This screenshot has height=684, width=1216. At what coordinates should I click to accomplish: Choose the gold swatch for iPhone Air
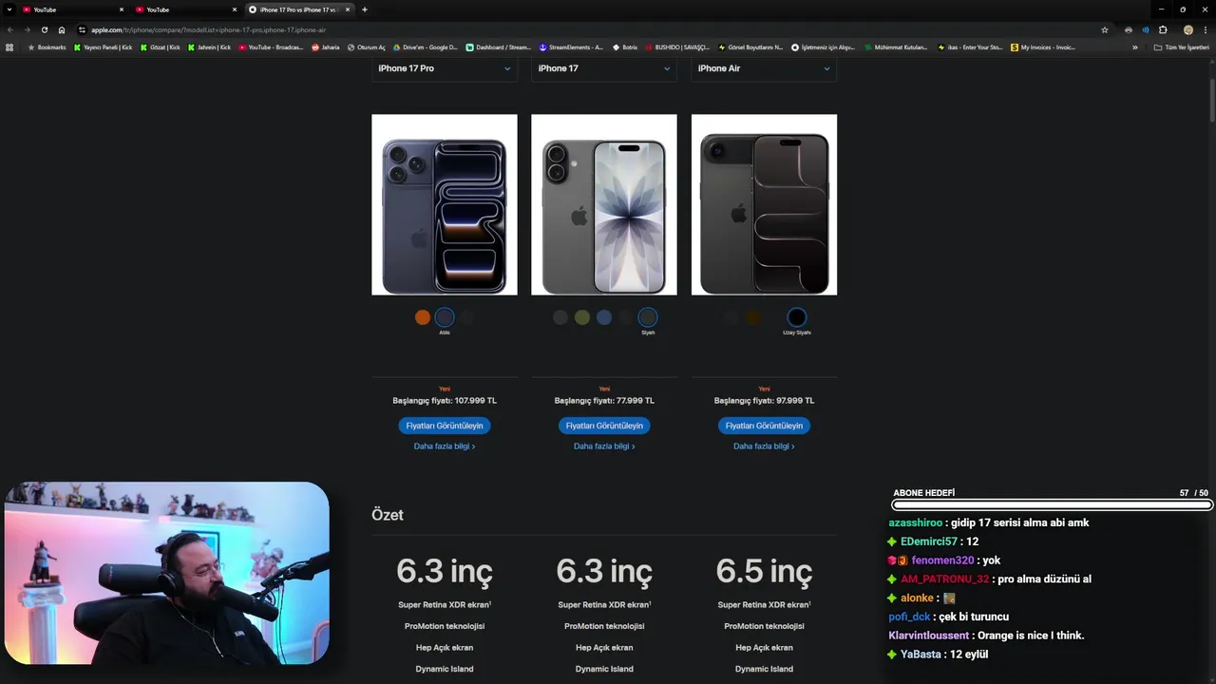point(753,317)
